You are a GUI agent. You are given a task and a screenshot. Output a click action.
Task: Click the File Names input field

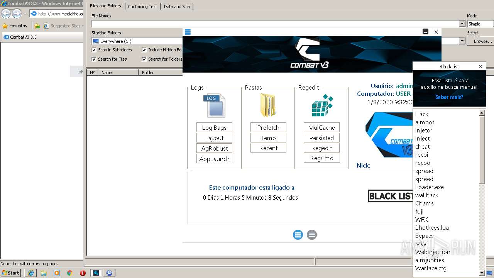pos(275,24)
